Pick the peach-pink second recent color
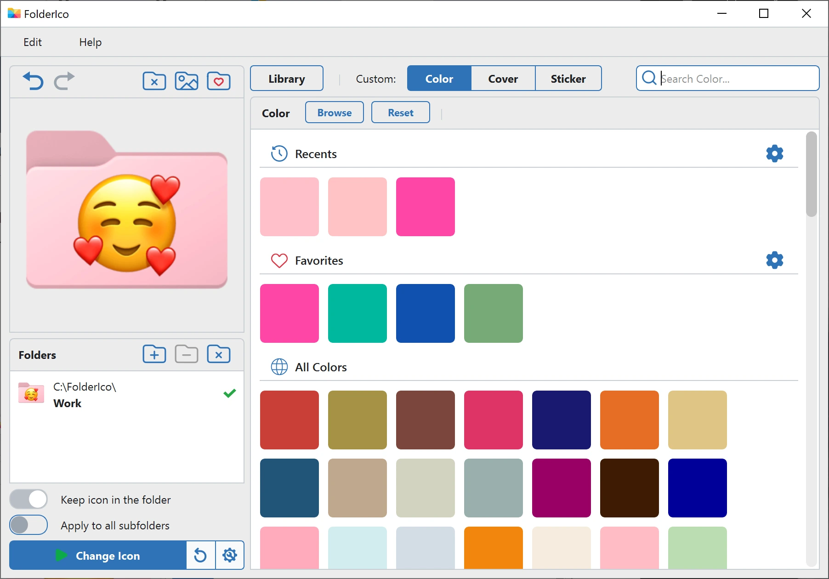829x579 pixels. coord(358,207)
